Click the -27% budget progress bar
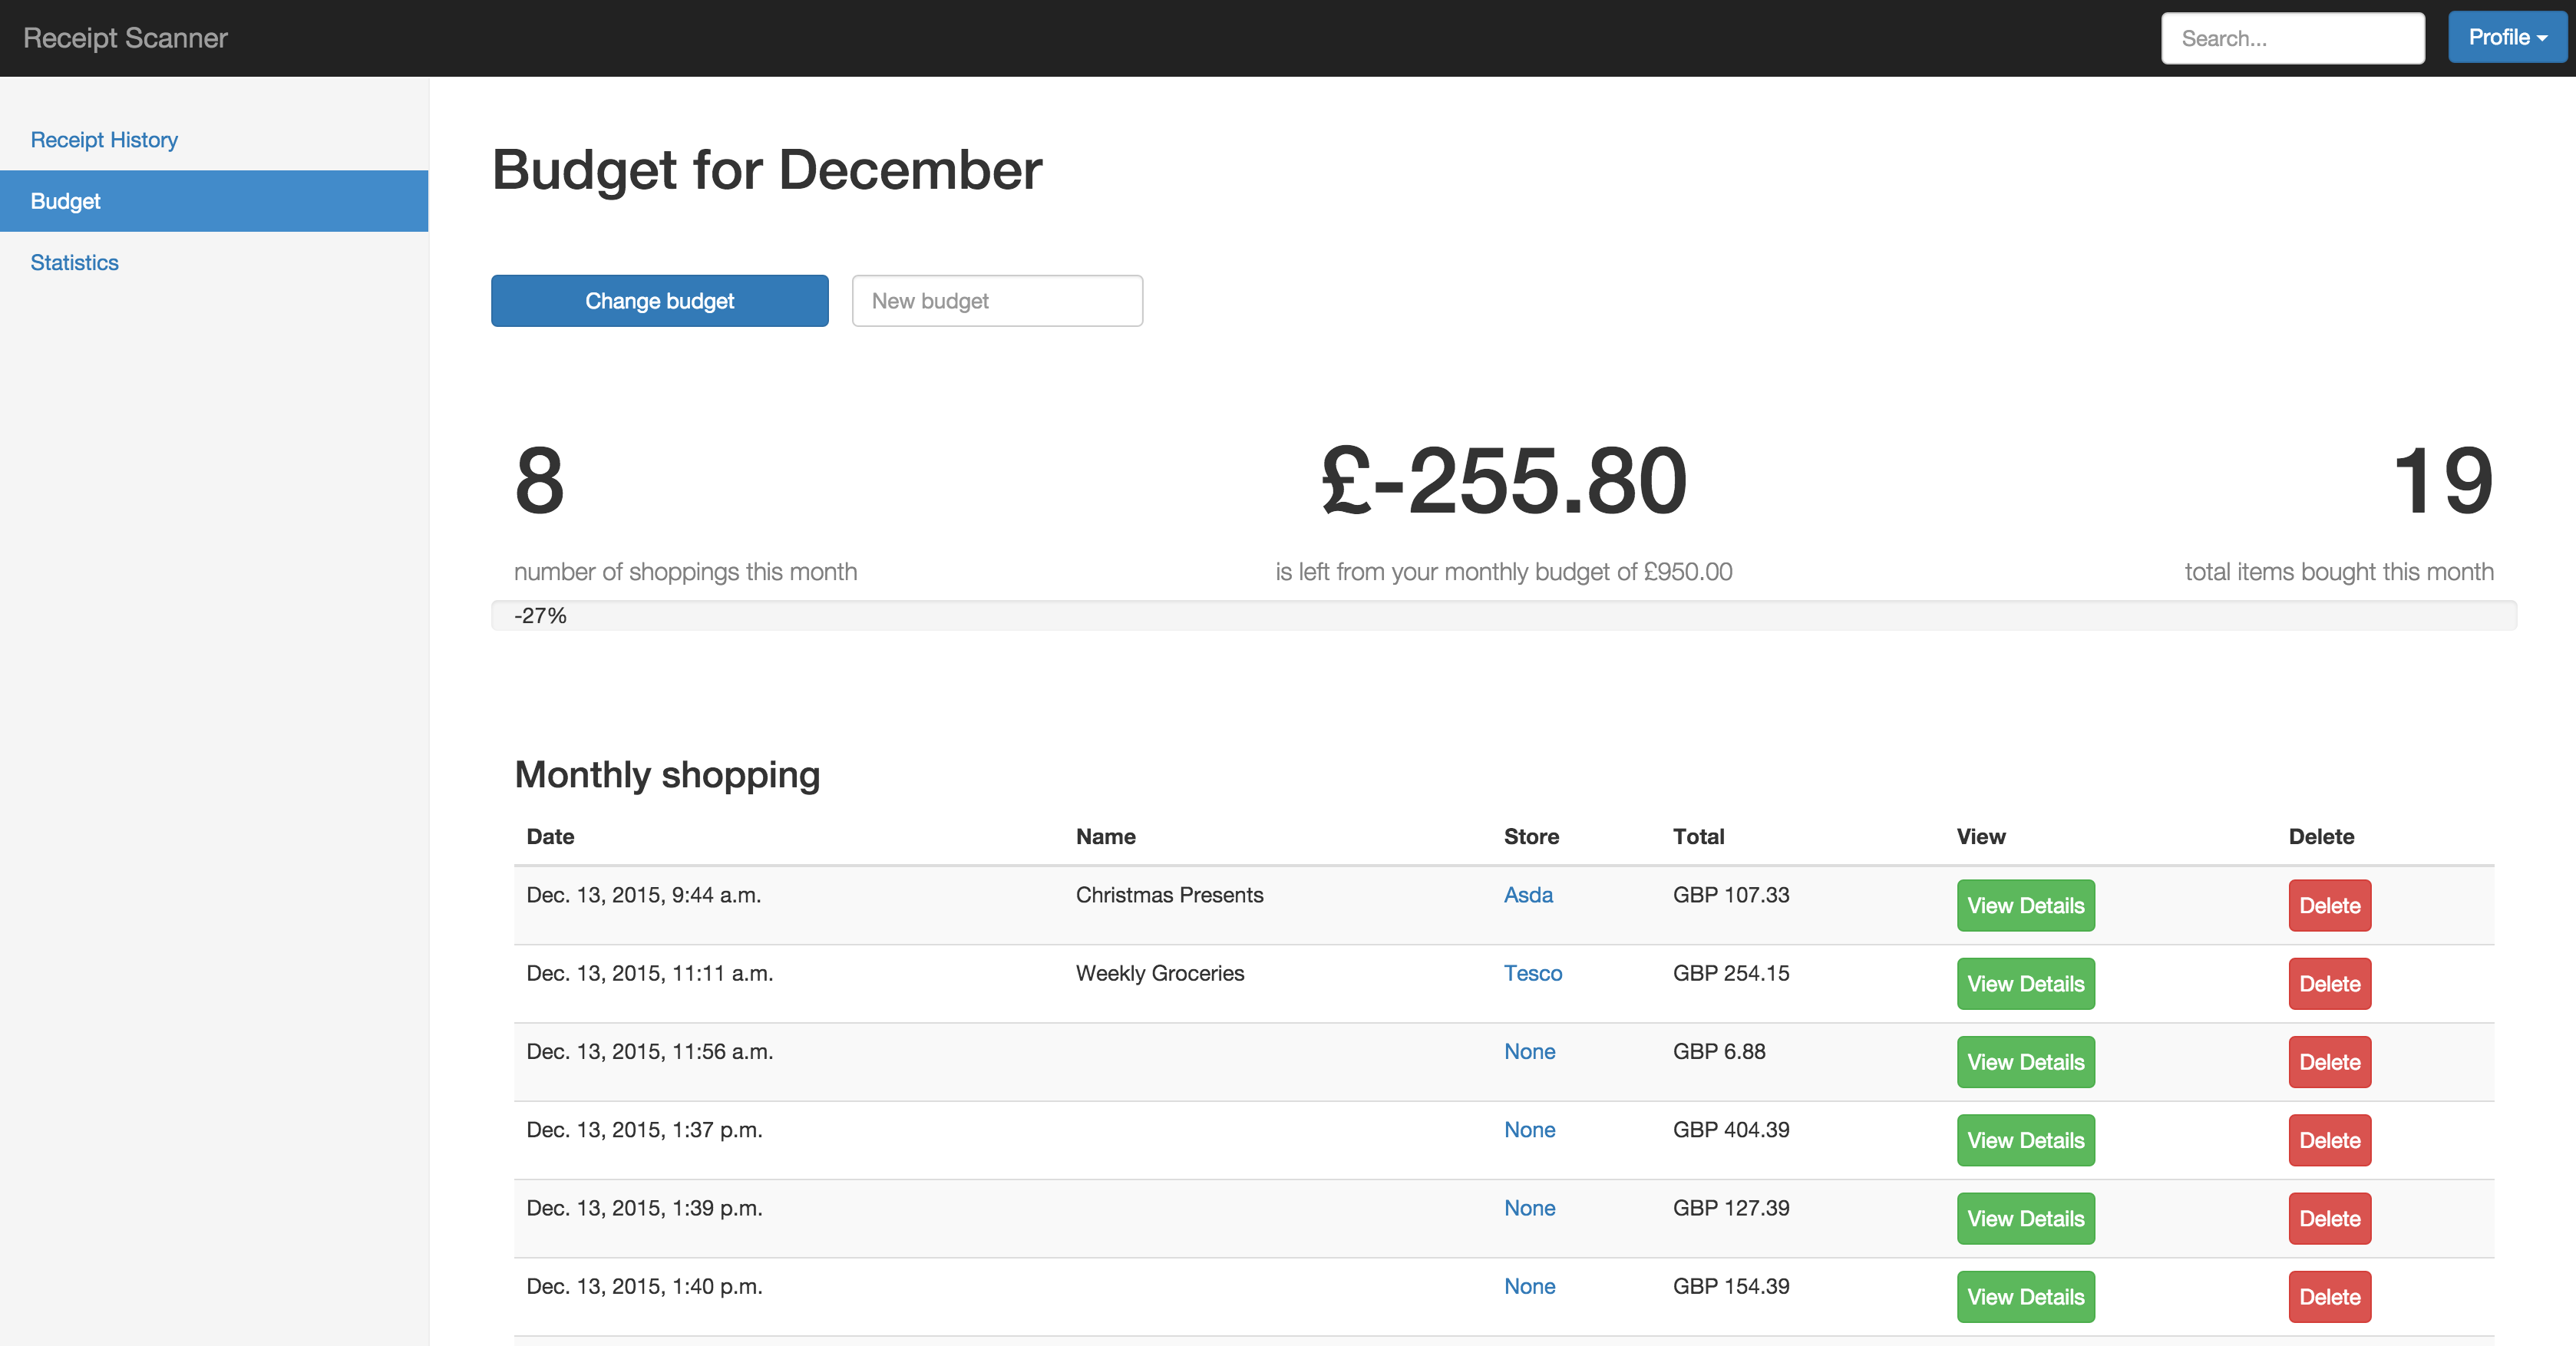 click(1502, 616)
